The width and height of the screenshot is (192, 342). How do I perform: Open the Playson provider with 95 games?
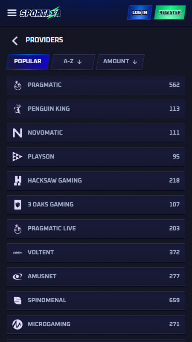click(96, 157)
